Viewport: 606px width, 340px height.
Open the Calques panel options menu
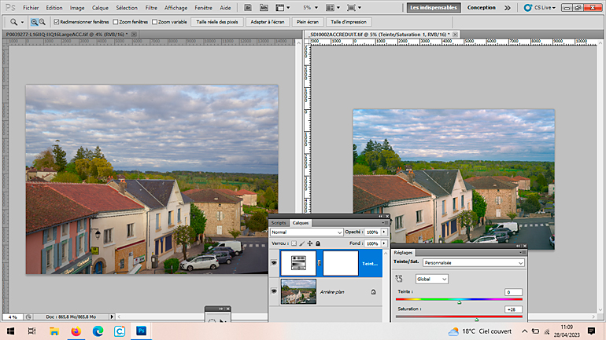pos(386,223)
